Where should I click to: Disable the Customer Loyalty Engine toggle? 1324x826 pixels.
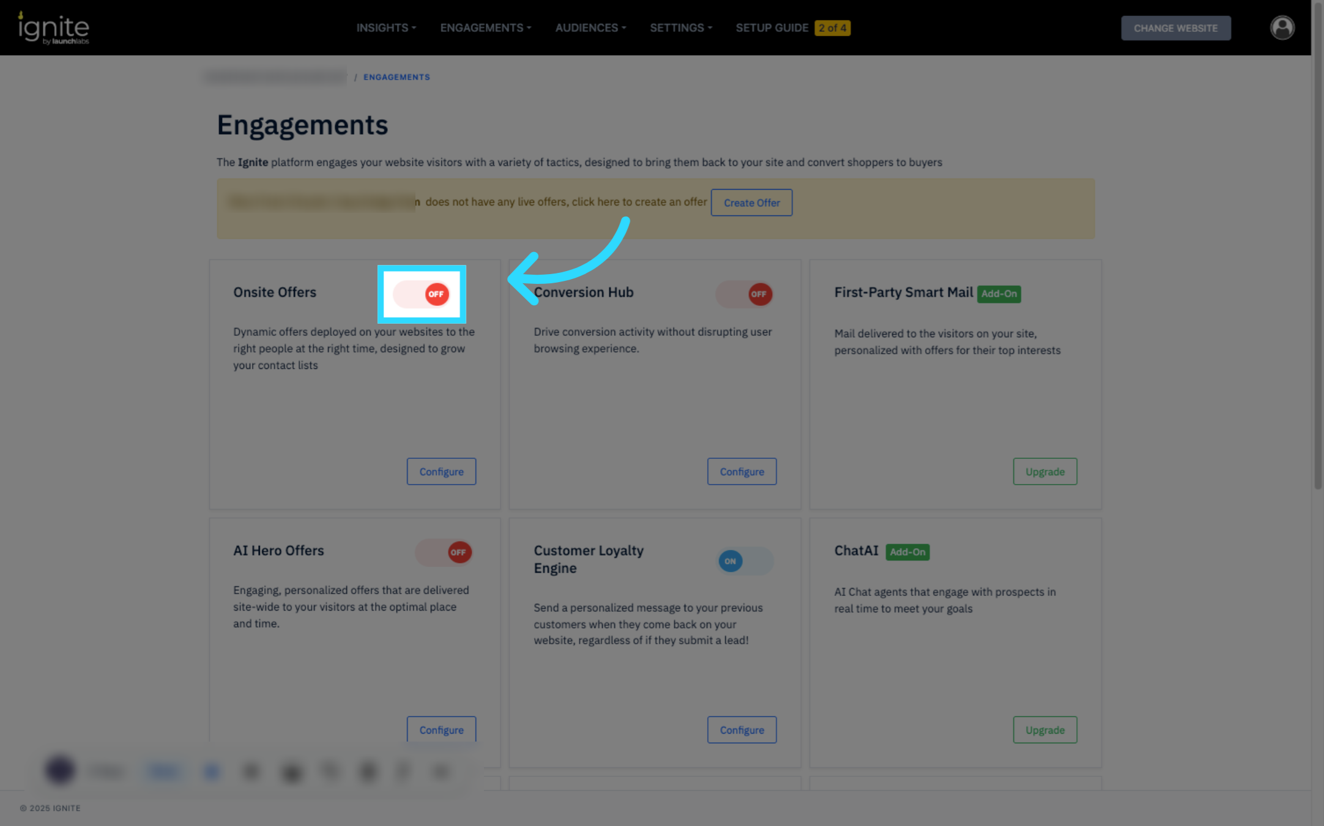coord(745,561)
